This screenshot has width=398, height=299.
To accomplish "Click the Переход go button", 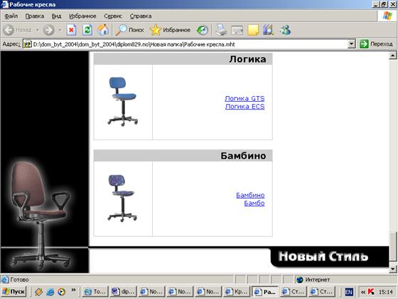I will coord(376,44).
